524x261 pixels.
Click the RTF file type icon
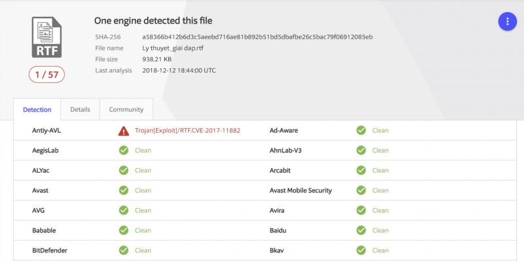tap(47, 37)
